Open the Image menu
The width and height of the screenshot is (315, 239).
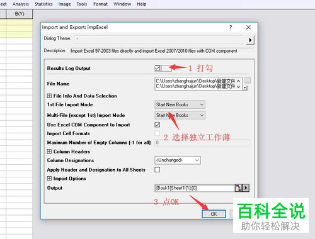coord(64,4)
